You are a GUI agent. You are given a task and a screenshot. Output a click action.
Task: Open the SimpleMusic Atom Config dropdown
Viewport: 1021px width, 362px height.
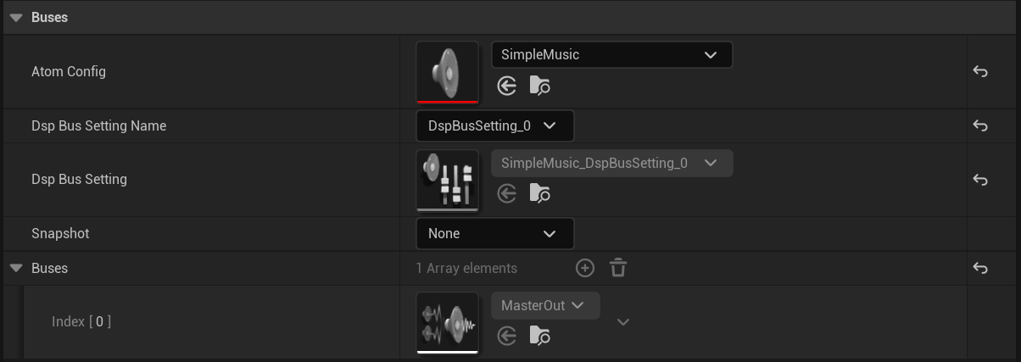pyautogui.click(x=611, y=54)
